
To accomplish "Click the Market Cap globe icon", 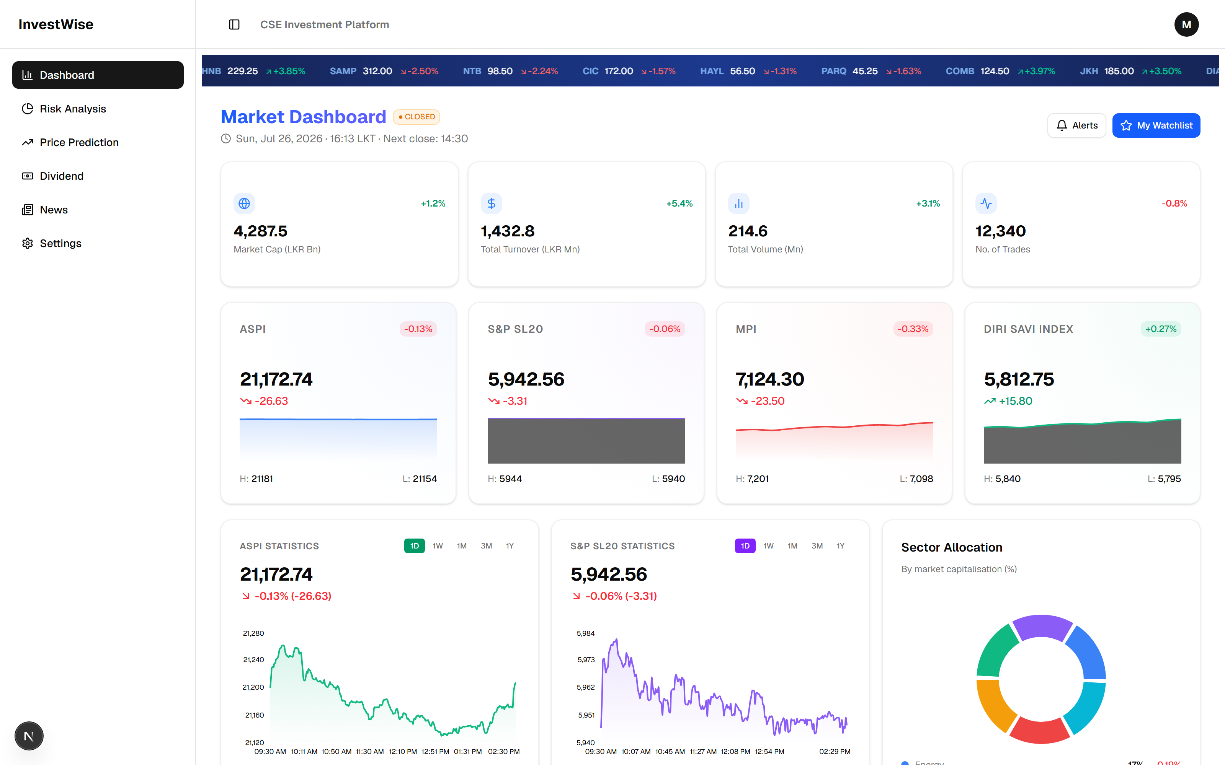I will tap(244, 203).
